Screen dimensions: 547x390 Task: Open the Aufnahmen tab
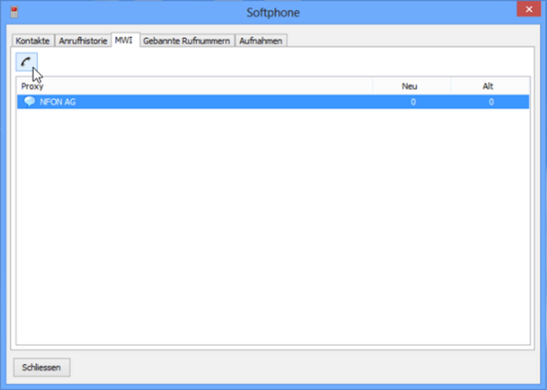click(x=261, y=41)
